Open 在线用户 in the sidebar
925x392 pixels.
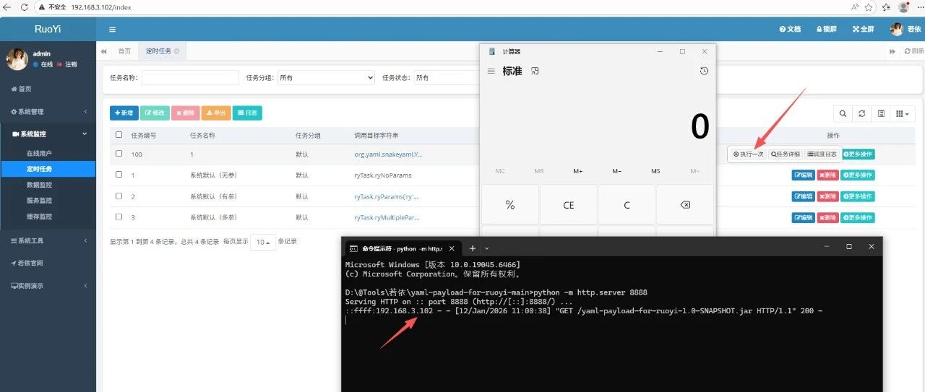pos(39,153)
